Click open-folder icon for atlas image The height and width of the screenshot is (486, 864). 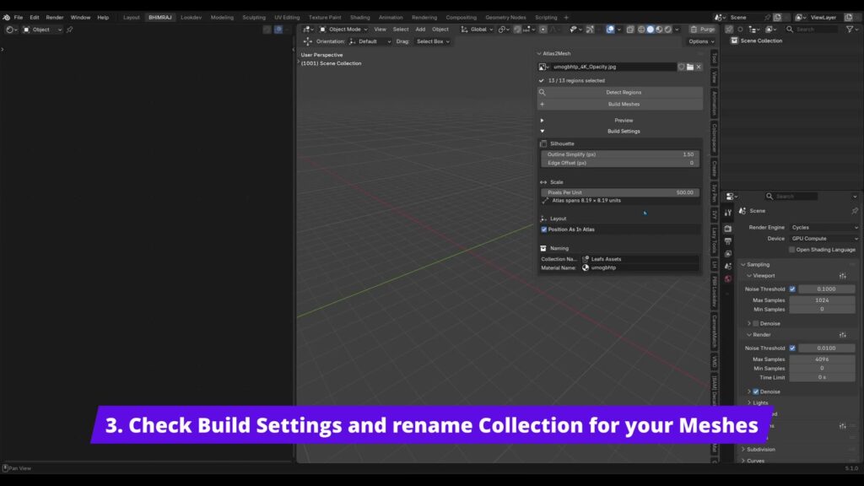click(690, 67)
